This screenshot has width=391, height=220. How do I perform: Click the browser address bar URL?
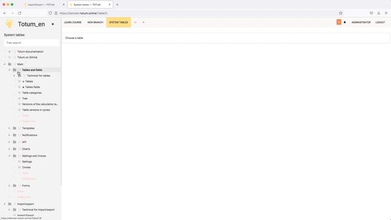pyautogui.click(x=84, y=13)
